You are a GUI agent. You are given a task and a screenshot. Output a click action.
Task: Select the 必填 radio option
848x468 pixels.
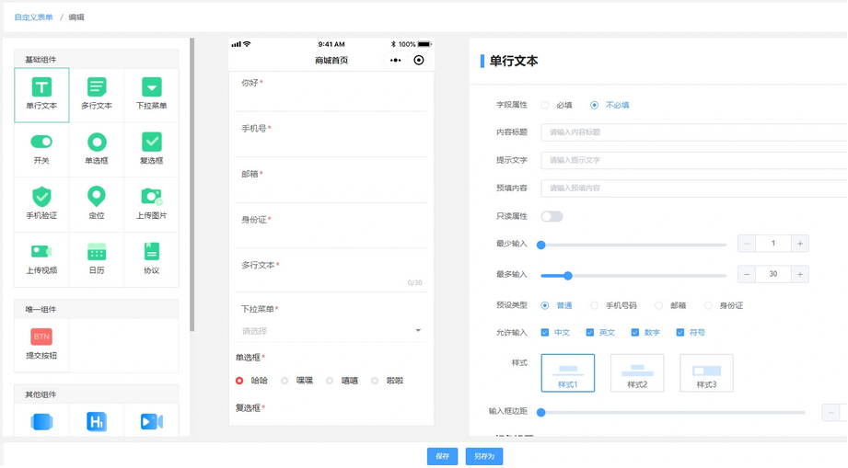click(x=545, y=106)
